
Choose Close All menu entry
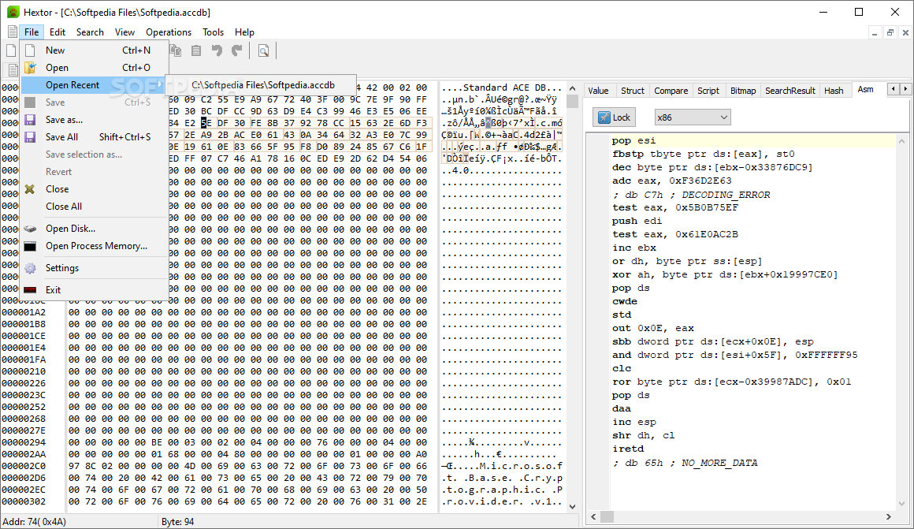pyautogui.click(x=95, y=207)
